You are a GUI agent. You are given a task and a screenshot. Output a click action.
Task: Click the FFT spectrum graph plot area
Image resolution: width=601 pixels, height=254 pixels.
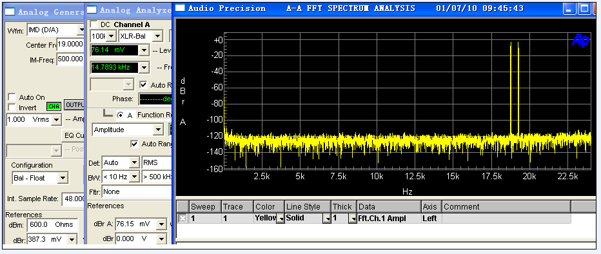click(407, 101)
